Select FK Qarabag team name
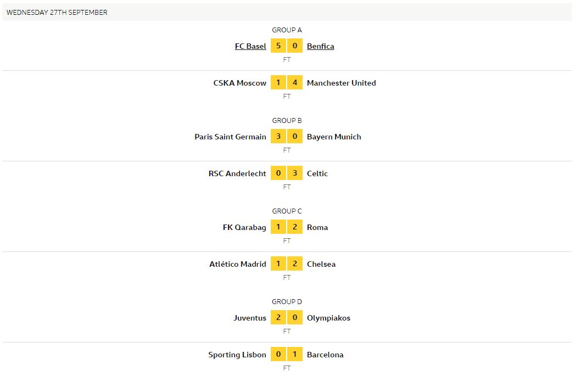 click(244, 227)
